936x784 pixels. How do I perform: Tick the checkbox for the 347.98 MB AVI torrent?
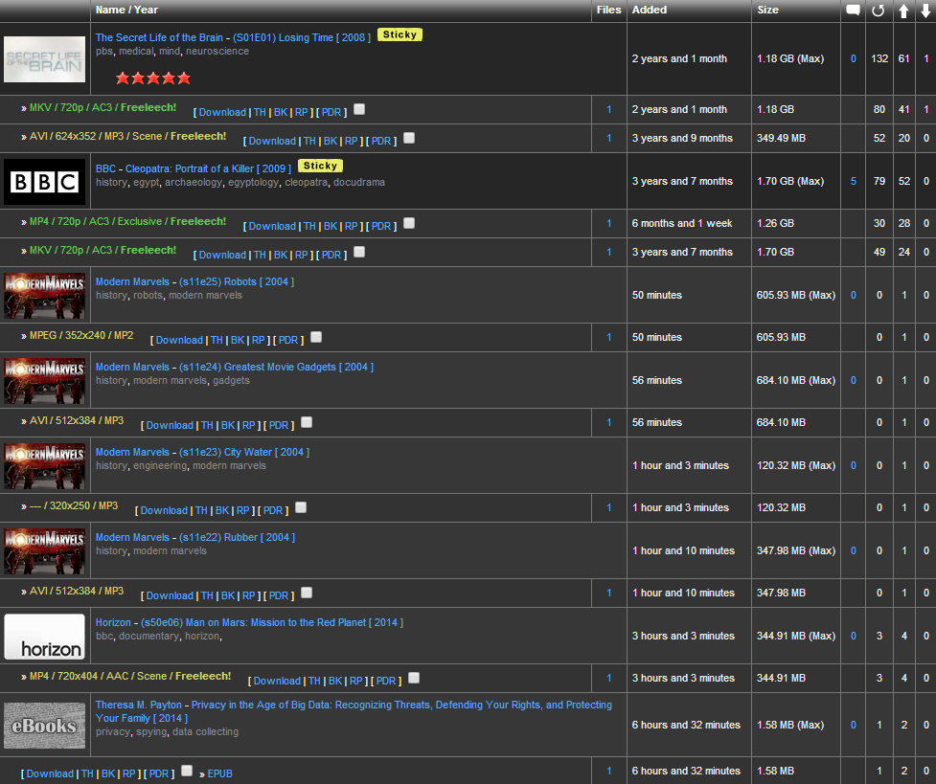[x=307, y=594]
